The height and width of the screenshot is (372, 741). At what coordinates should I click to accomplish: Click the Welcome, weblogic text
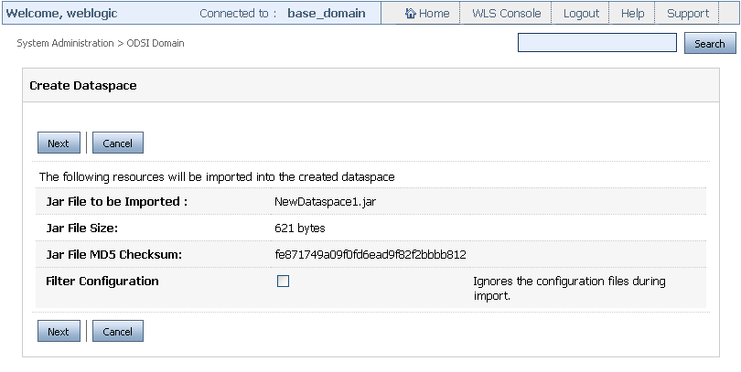61,13
